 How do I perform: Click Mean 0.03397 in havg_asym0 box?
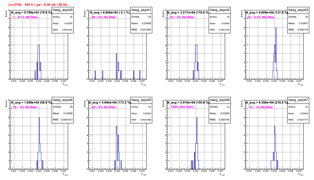pyautogui.click(x=63, y=23)
